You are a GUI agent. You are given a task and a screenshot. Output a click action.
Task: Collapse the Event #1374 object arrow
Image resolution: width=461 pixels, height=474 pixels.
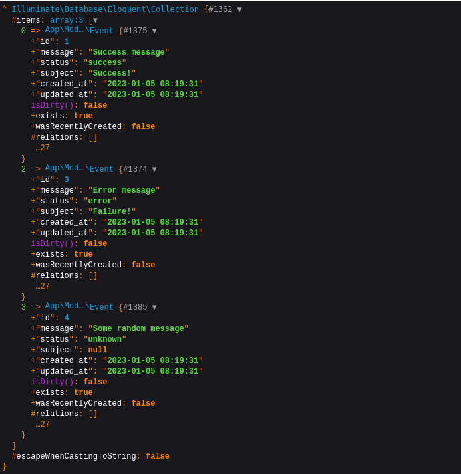click(x=154, y=170)
